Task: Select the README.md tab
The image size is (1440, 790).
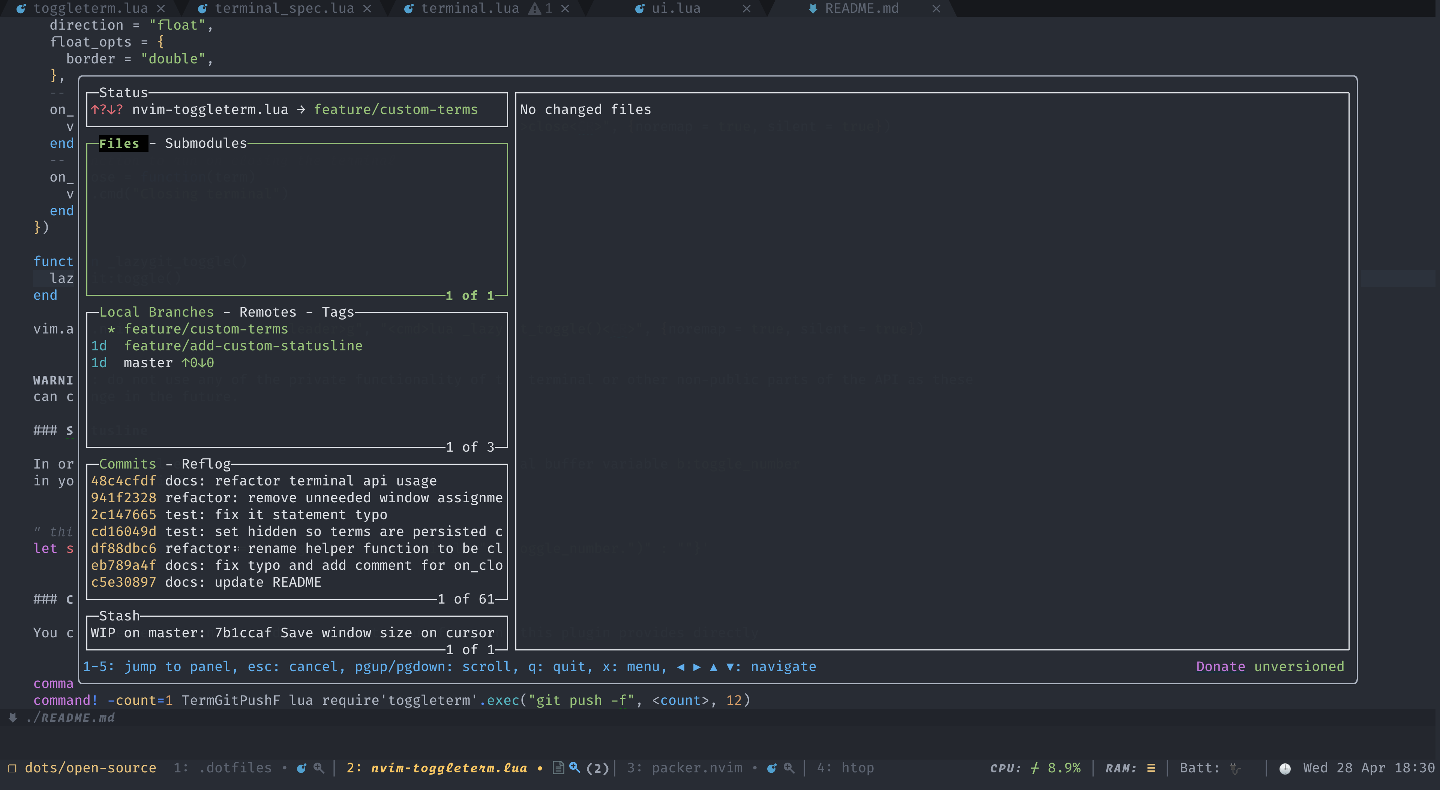Action: click(861, 8)
